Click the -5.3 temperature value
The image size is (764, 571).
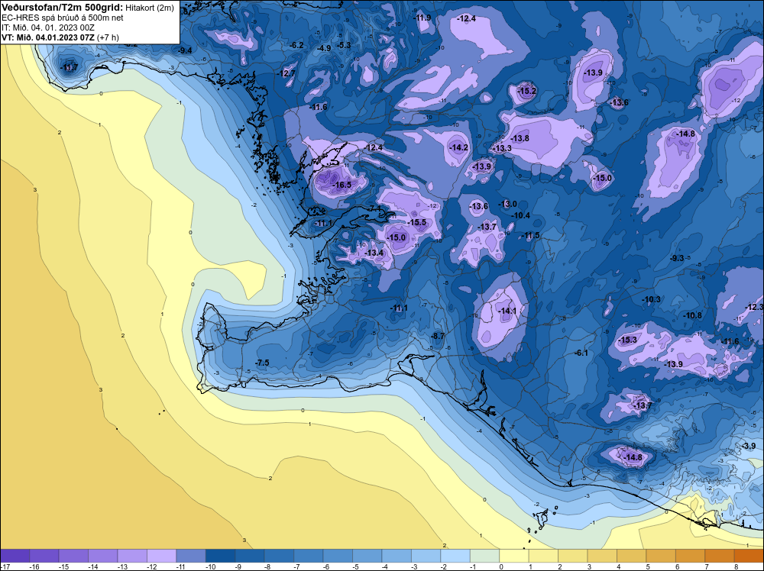[344, 45]
